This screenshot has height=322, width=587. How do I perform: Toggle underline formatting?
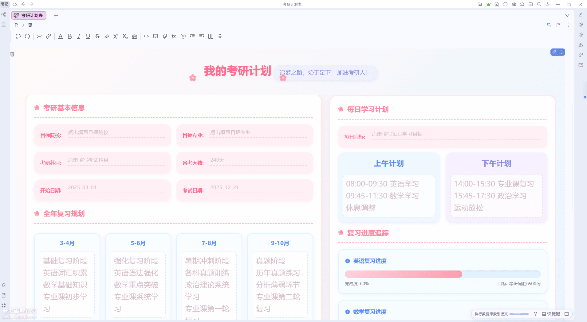(x=88, y=36)
